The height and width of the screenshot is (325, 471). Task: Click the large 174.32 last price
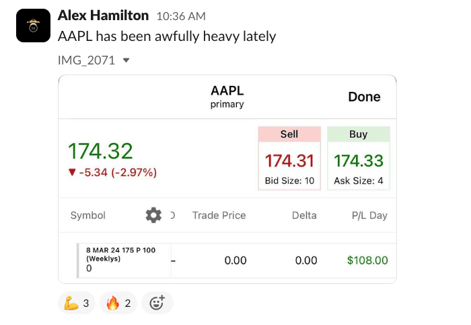click(x=100, y=151)
